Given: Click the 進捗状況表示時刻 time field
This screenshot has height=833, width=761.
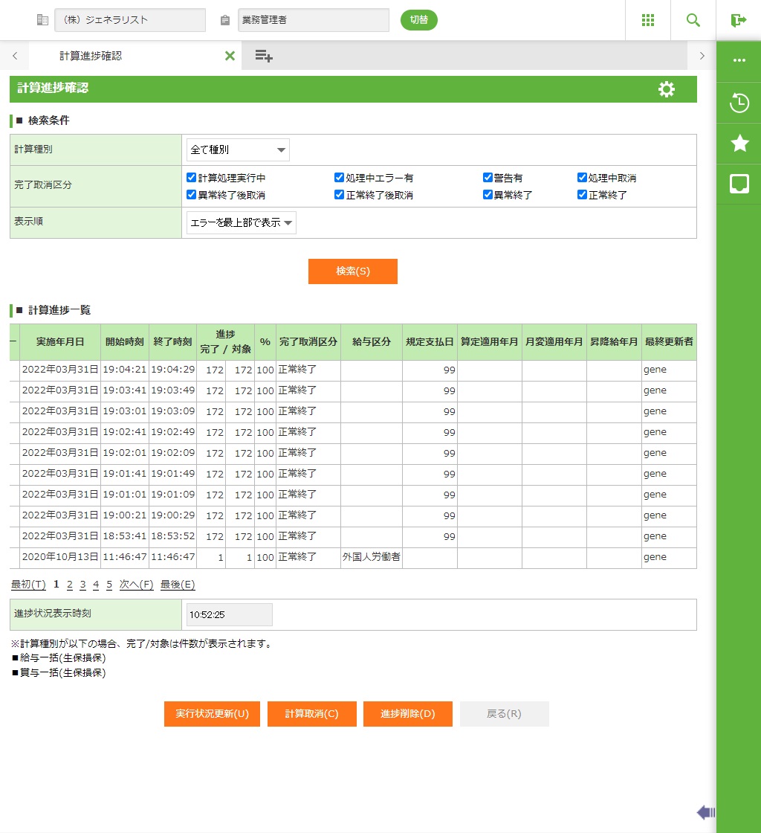Looking at the screenshot, I should (229, 614).
